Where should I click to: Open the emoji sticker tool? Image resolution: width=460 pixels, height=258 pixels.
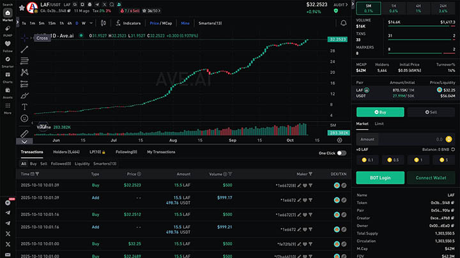point(24,118)
